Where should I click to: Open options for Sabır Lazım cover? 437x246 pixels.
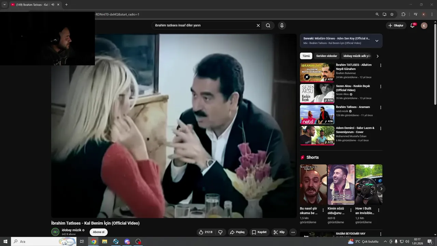point(381,128)
